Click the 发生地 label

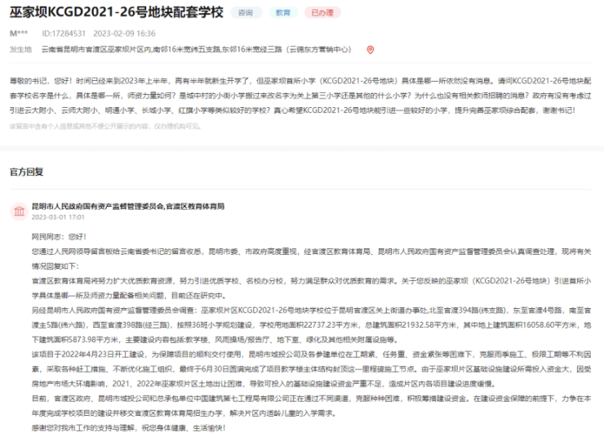coord(20,50)
